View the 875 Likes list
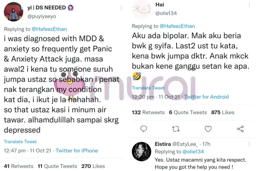256x171 pixels. [x=223, y=112]
